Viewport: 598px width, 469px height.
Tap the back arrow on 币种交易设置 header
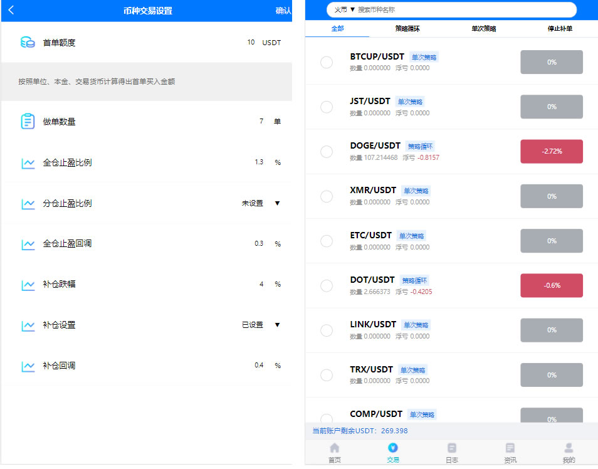coord(11,10)
